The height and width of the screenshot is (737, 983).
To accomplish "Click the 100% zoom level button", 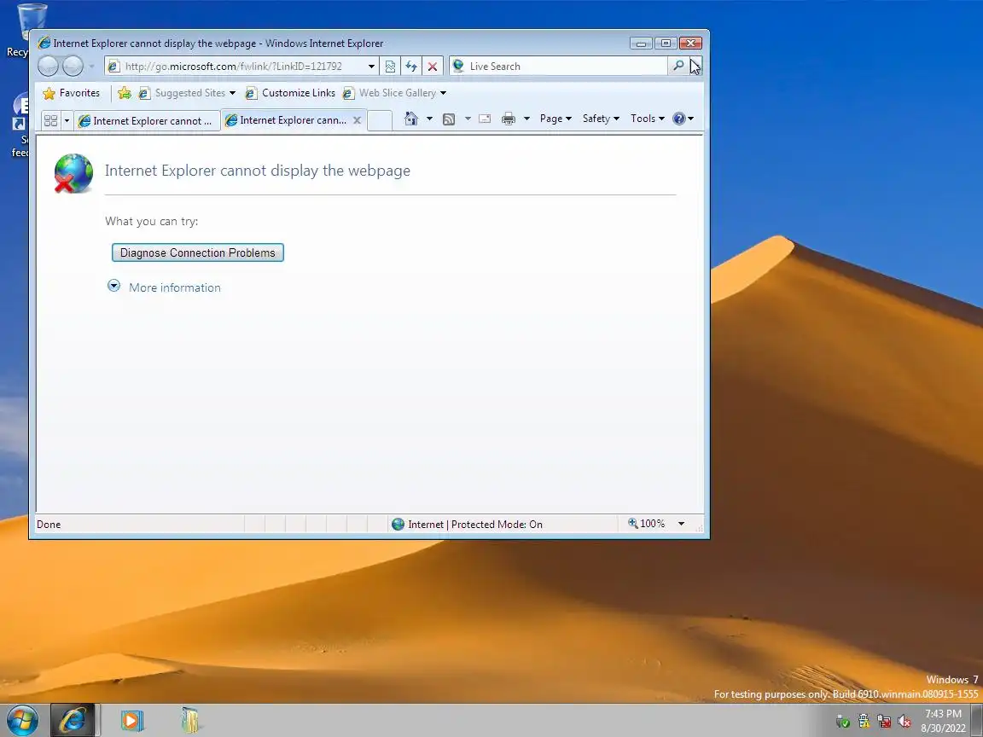I will pos(646,523).
